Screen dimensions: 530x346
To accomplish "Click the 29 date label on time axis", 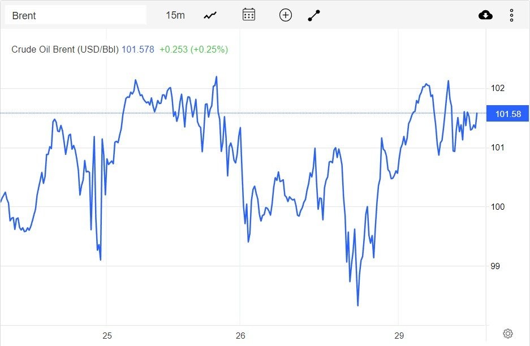I will coord(399,335).
